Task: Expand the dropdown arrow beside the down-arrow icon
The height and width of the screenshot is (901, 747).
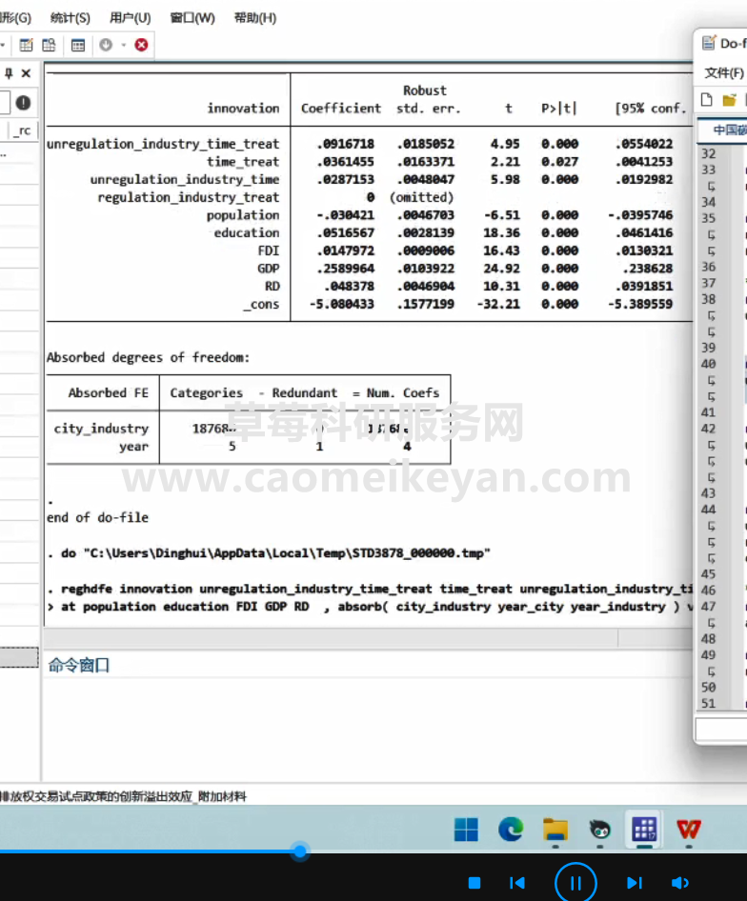Action: coord(123,45)
